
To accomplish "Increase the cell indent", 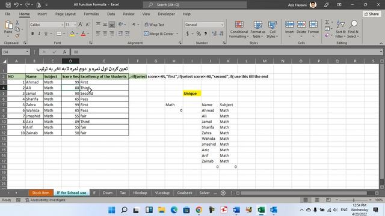I will 127,34.
